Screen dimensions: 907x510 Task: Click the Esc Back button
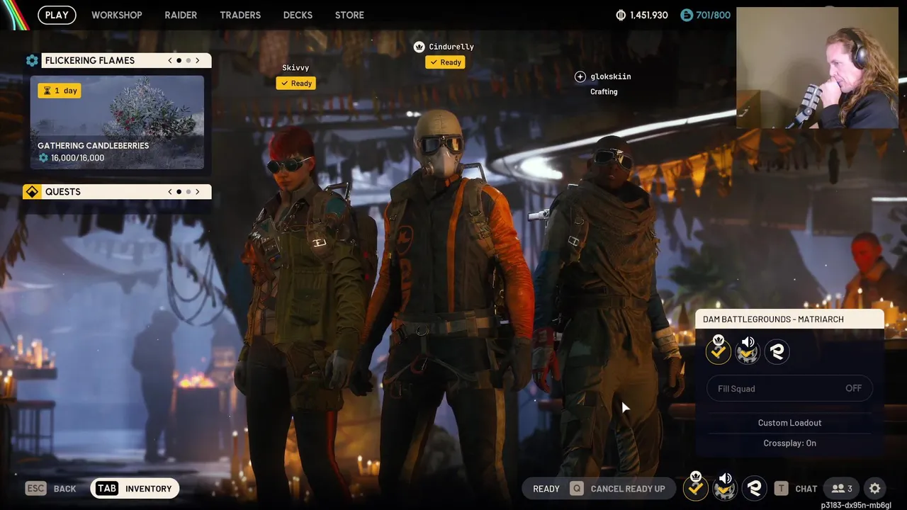point(50,489)
